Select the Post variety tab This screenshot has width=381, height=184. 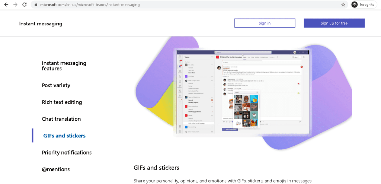[56, 85]
